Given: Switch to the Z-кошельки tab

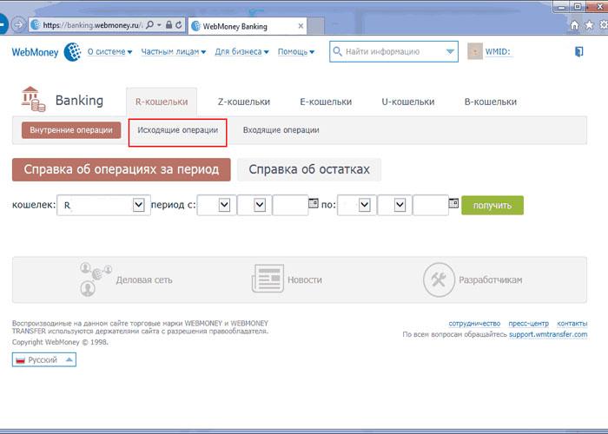Looking at the screenshot, I should click(244, 102).
